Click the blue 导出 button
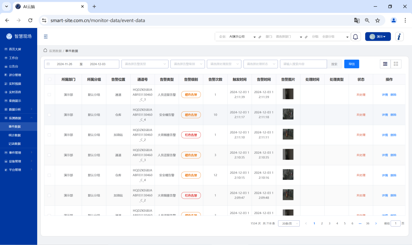 tap(351, 64)
